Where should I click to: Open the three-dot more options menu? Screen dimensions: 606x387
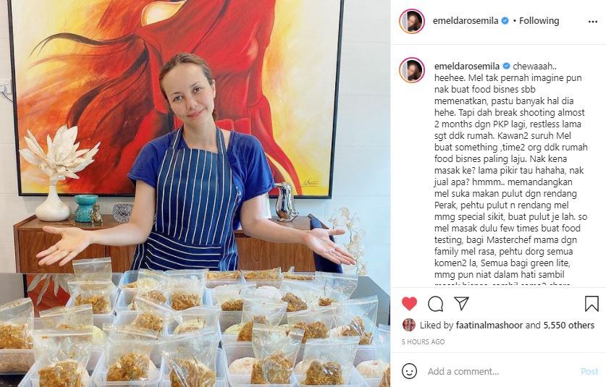point(593,22)
